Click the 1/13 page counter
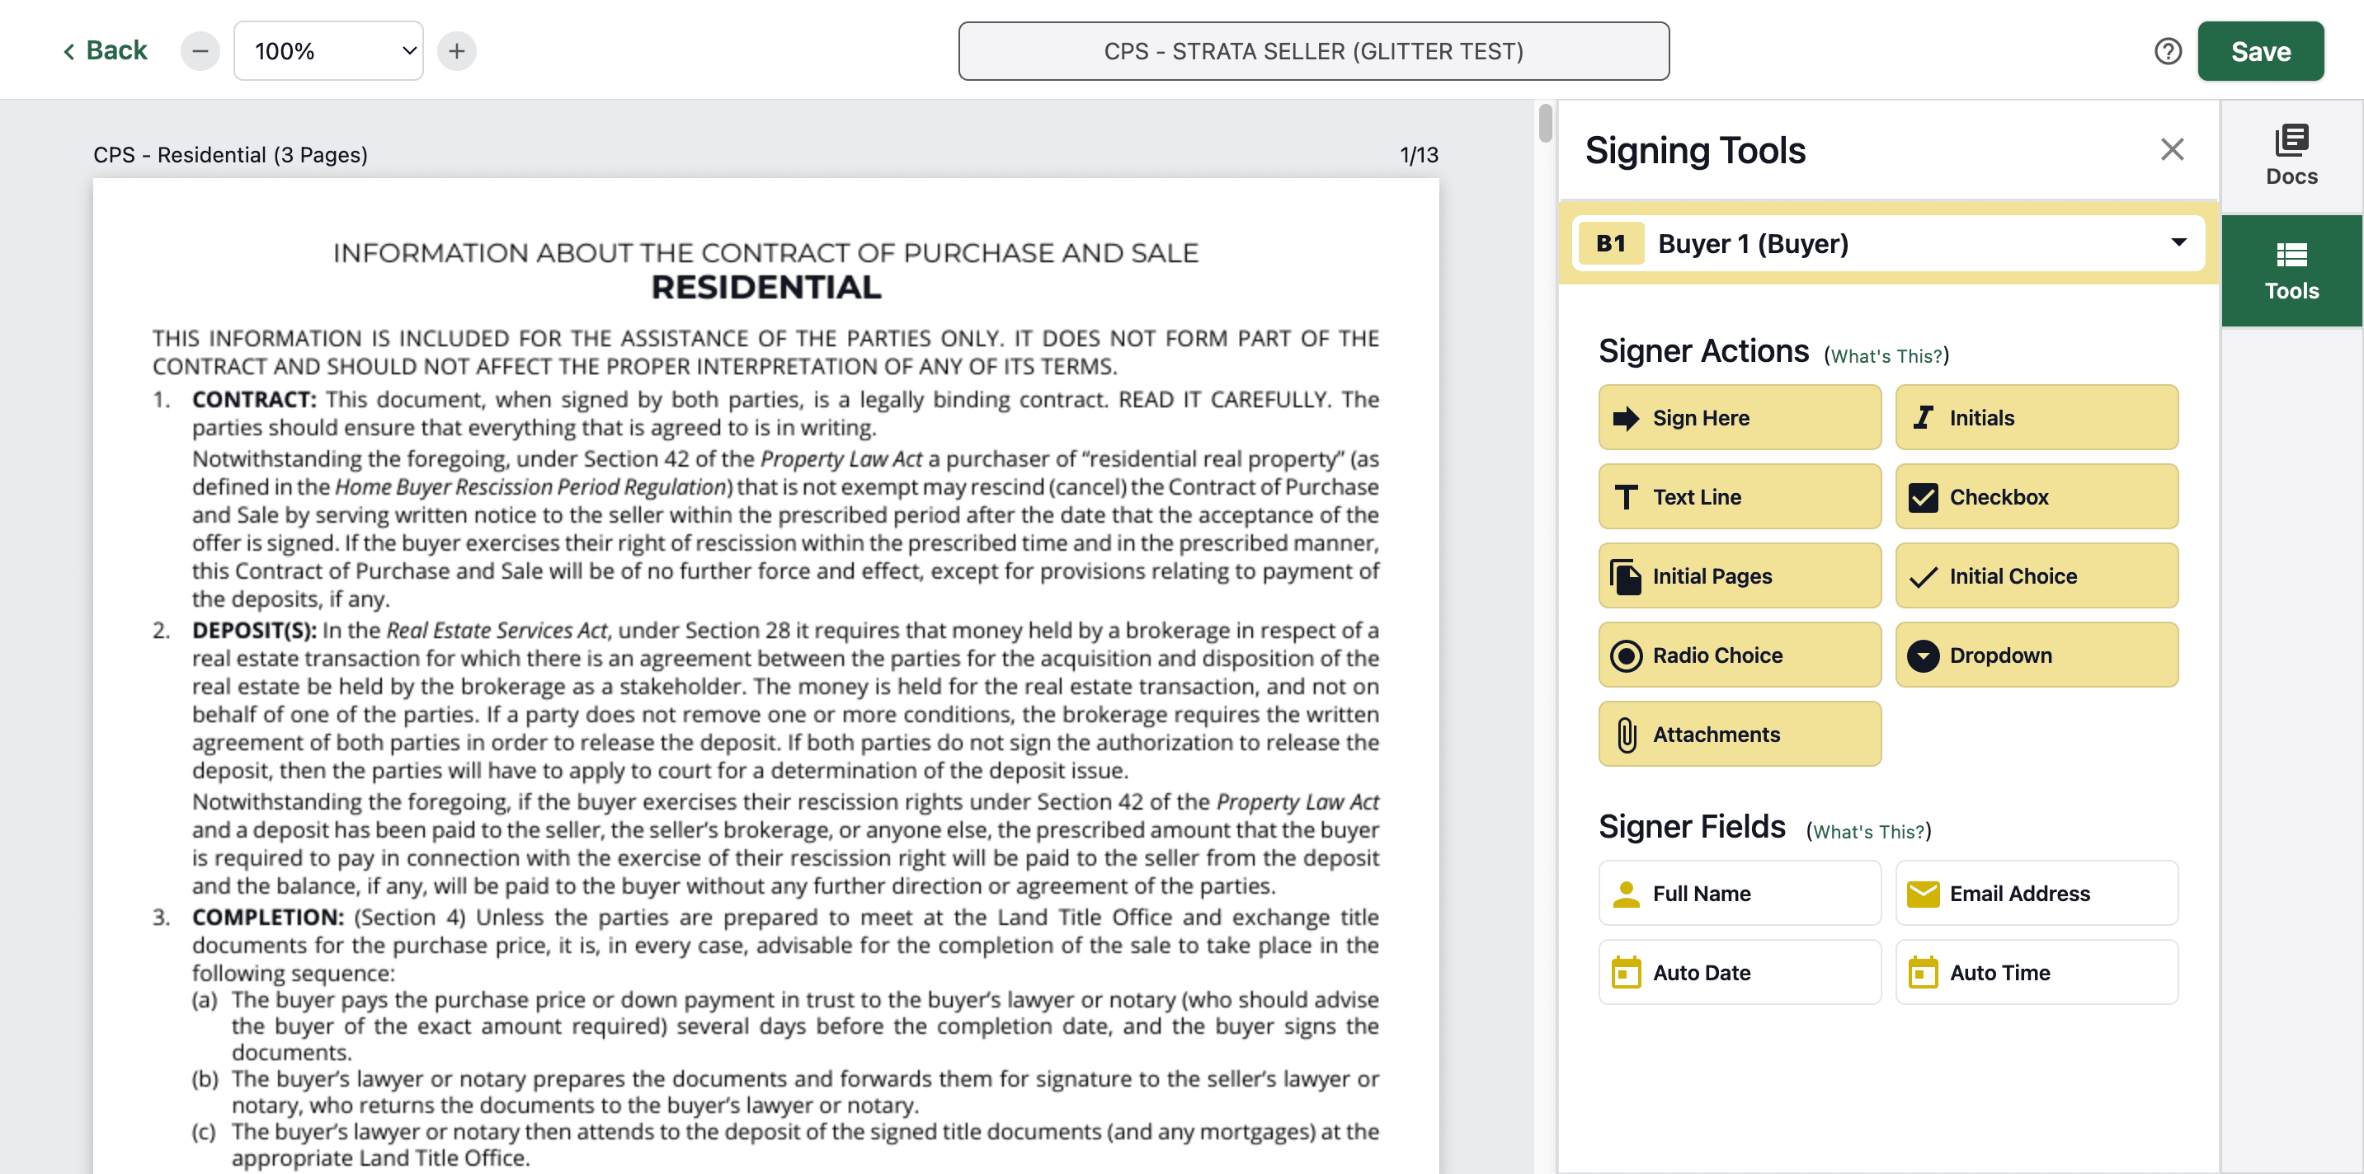 coord(1419,155)
